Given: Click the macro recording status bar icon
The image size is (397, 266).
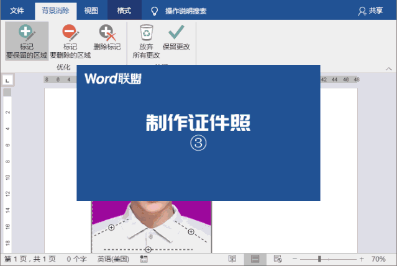Looking at the screenshot, I should click(x=144, y=259).
